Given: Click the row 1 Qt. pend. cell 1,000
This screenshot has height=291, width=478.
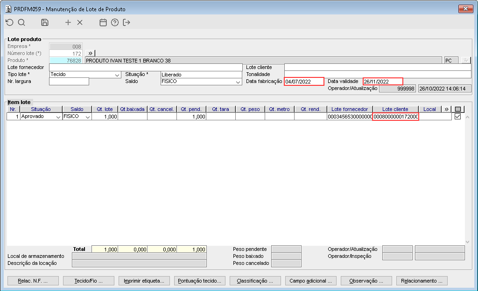Looking at the screenshot, I should click(191, 117).
